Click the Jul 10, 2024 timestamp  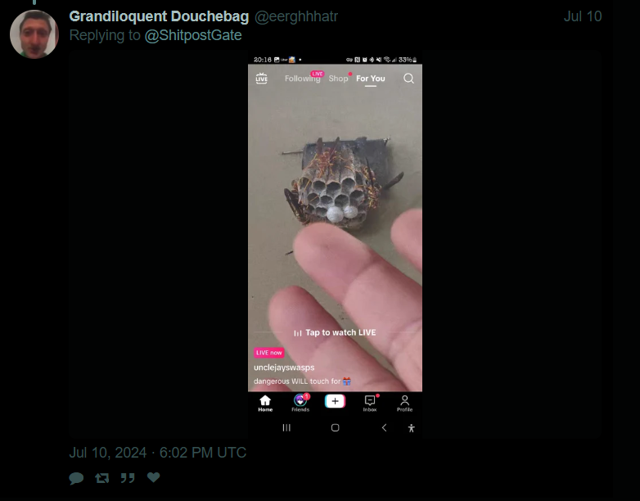(x=158, y=453)
